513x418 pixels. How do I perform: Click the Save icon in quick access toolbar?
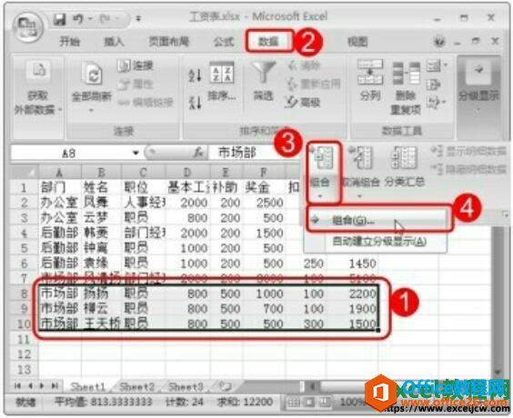pyautogui.click(x=59, y=19)
